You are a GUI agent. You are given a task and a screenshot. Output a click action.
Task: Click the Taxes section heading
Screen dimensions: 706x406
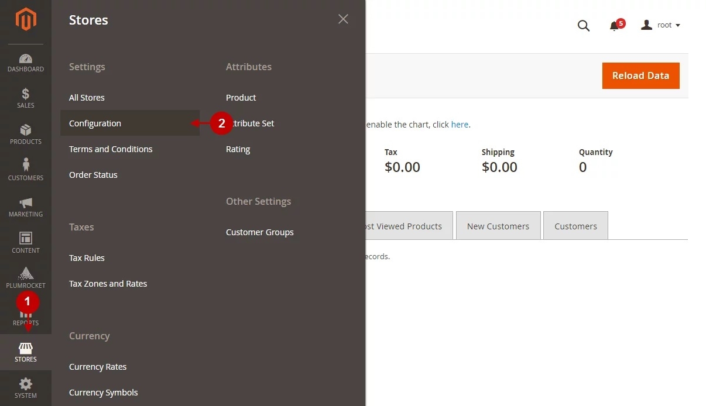pyautogui.click(x=81, y=227)
